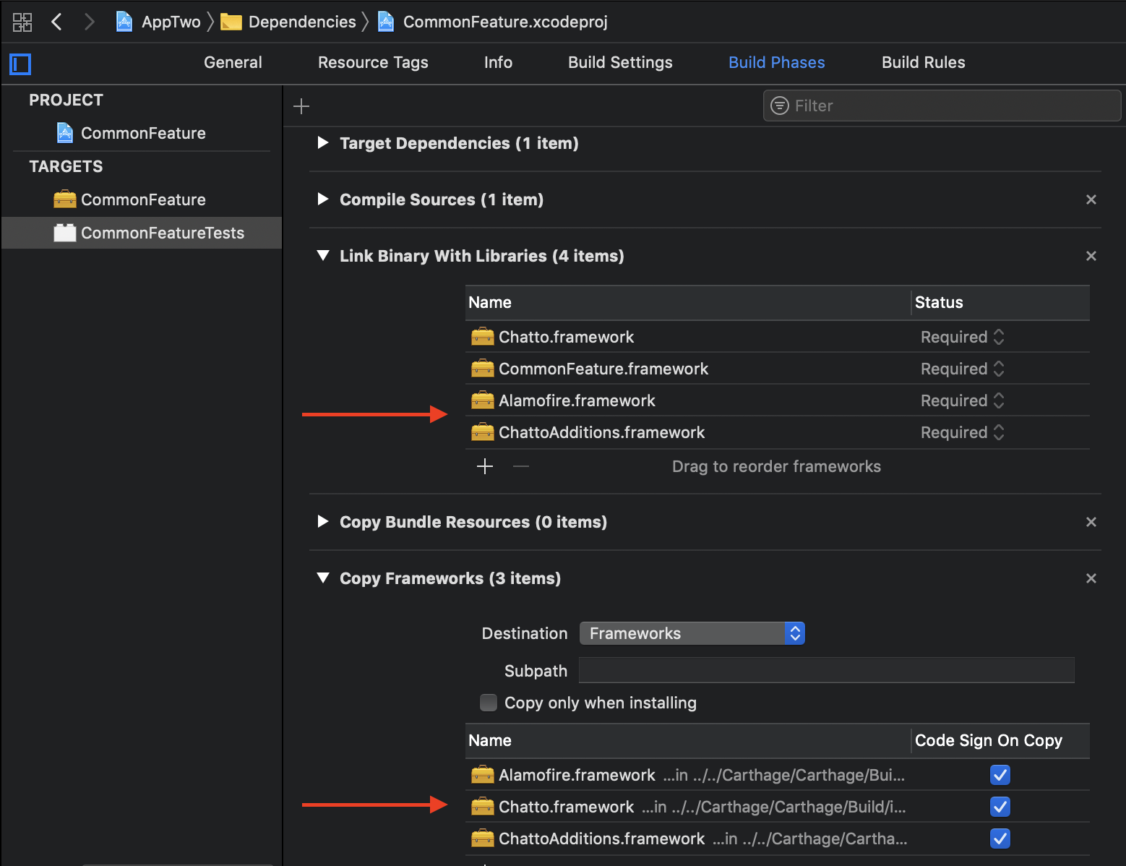The image size is (1126, 866).
Task: Expand the Target Dependencies section
Action: pyautogui.click(x=323, y=143)
